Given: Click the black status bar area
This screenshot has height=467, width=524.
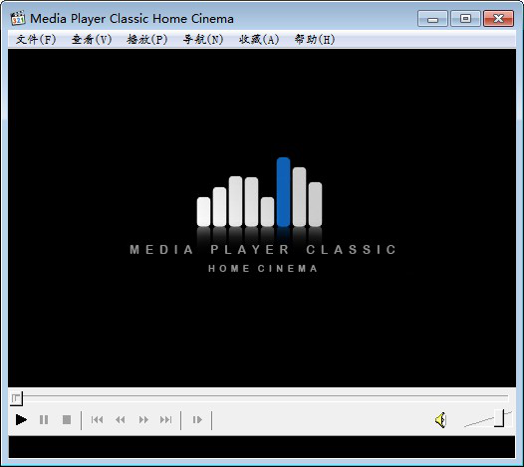Looking at the screenshot, I should [x=262, y=447].
